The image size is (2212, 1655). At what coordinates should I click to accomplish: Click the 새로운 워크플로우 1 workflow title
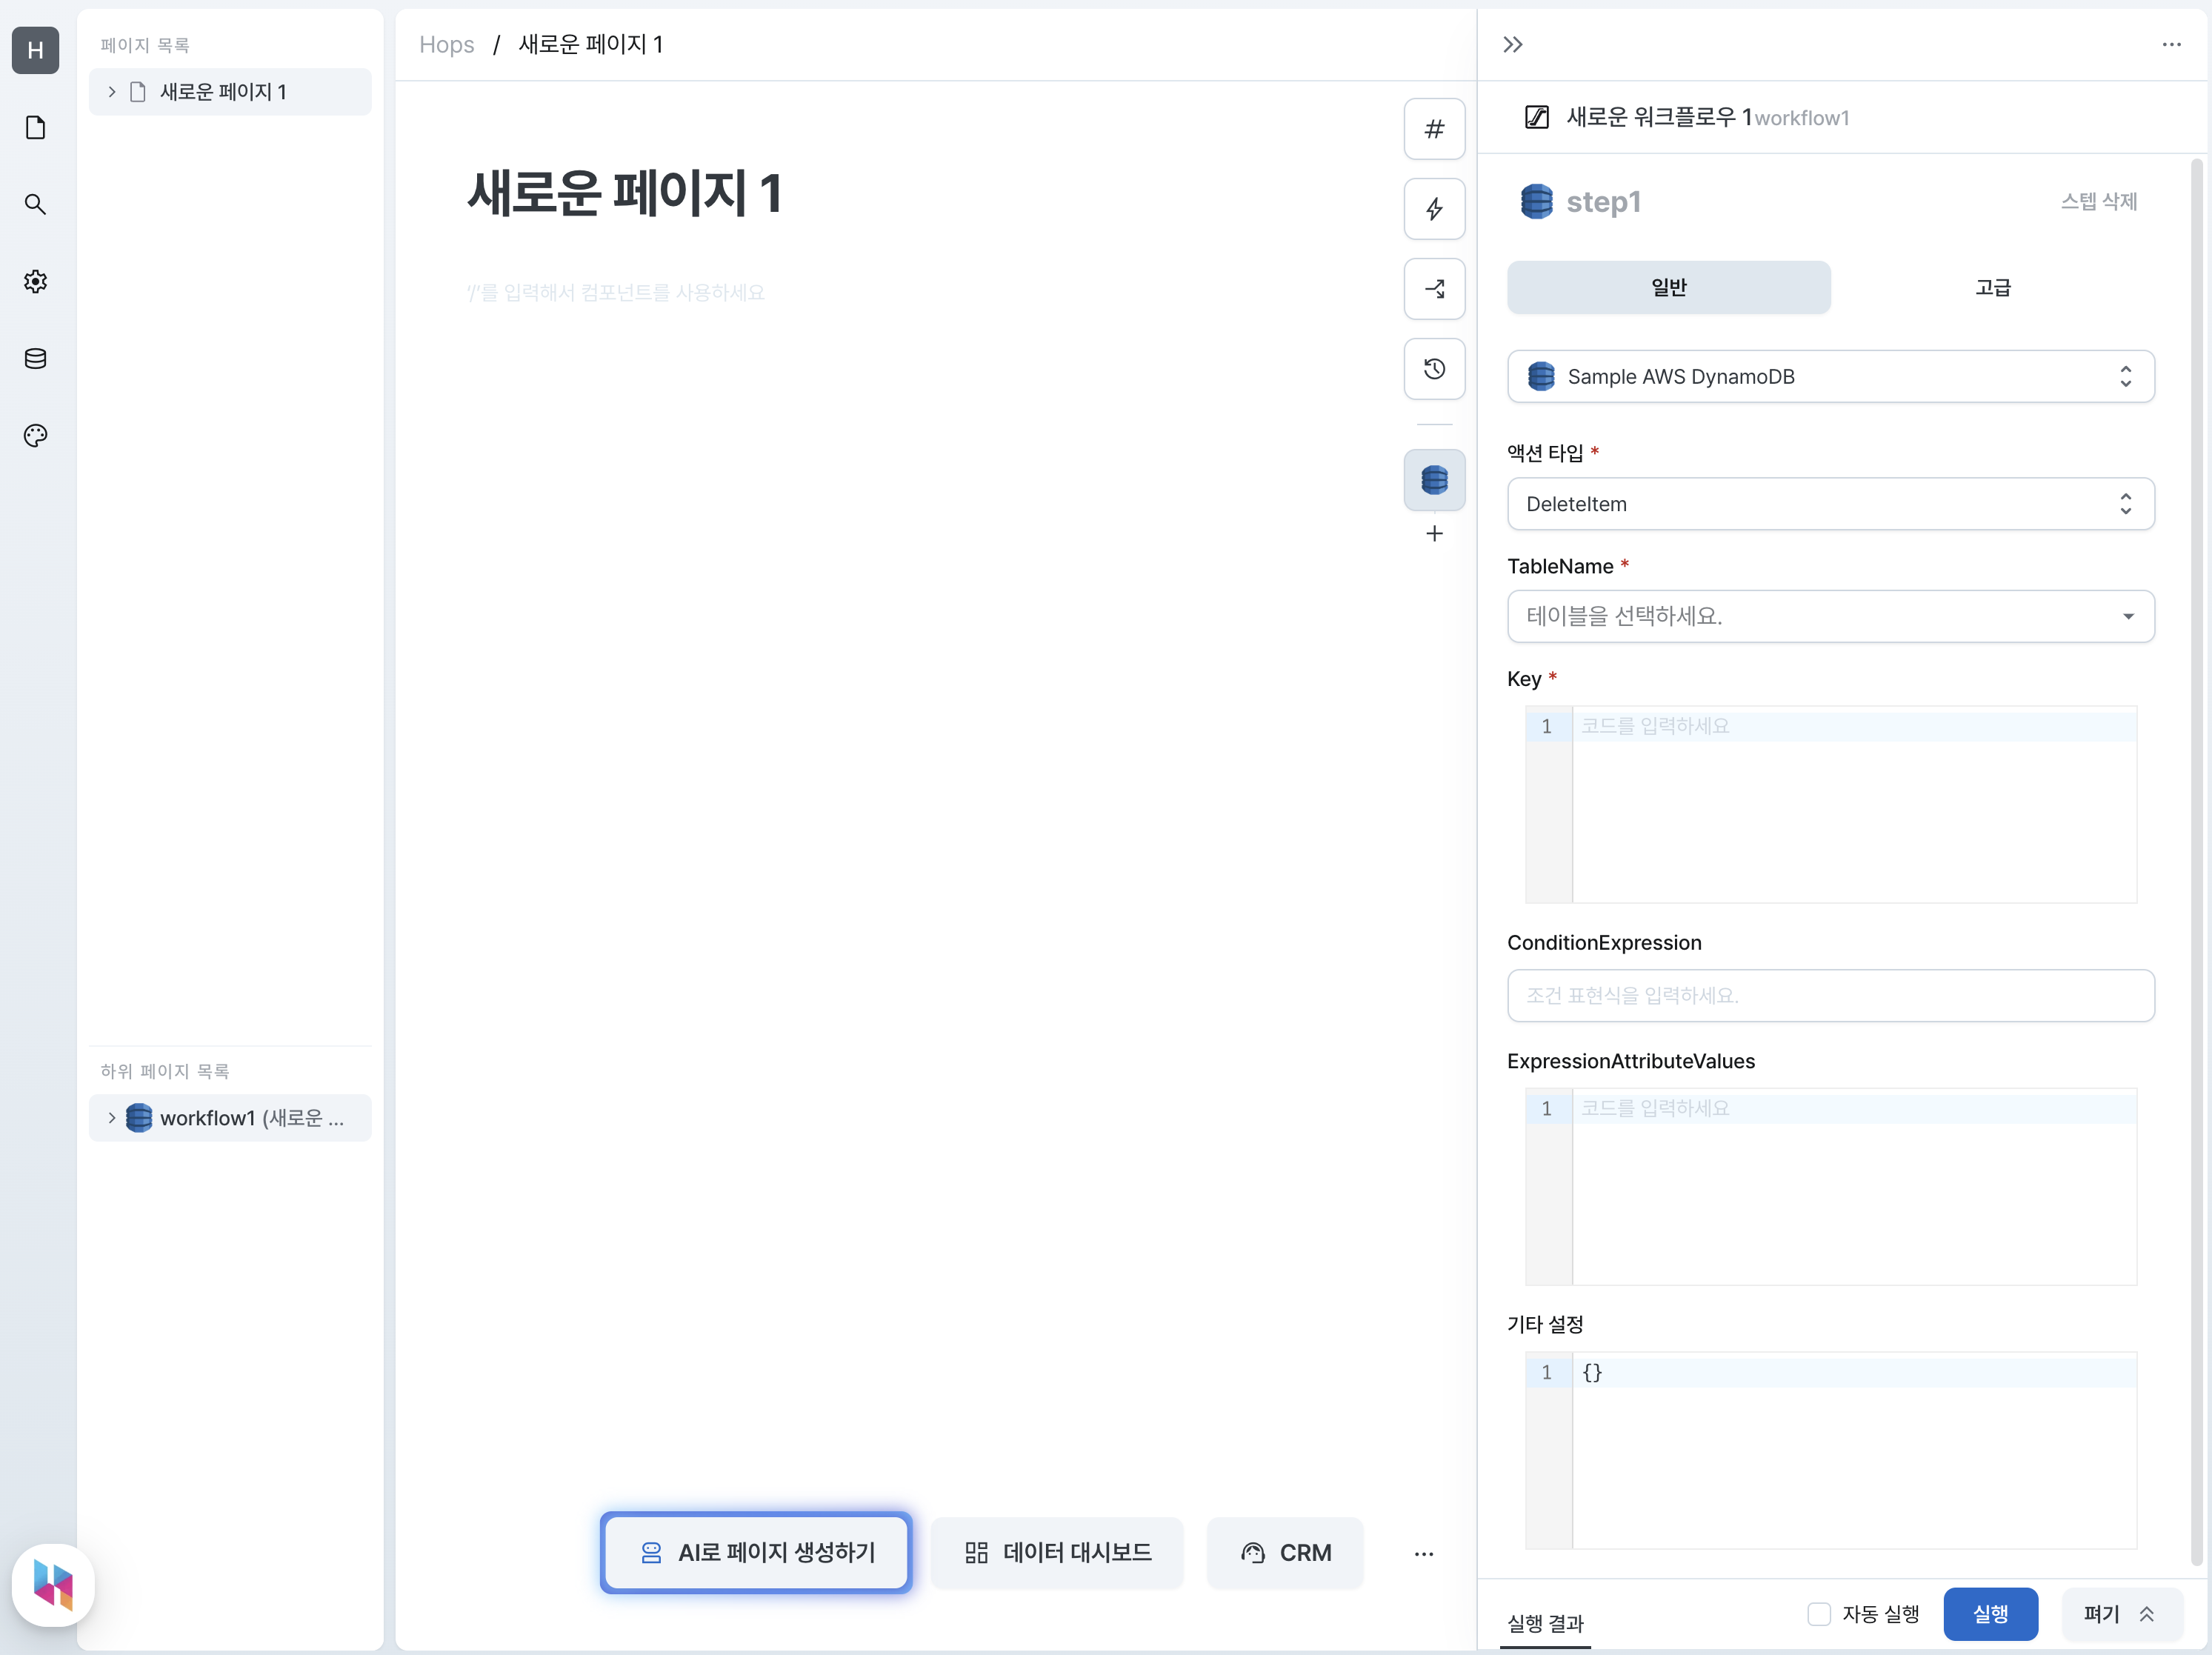point(1659,117)
